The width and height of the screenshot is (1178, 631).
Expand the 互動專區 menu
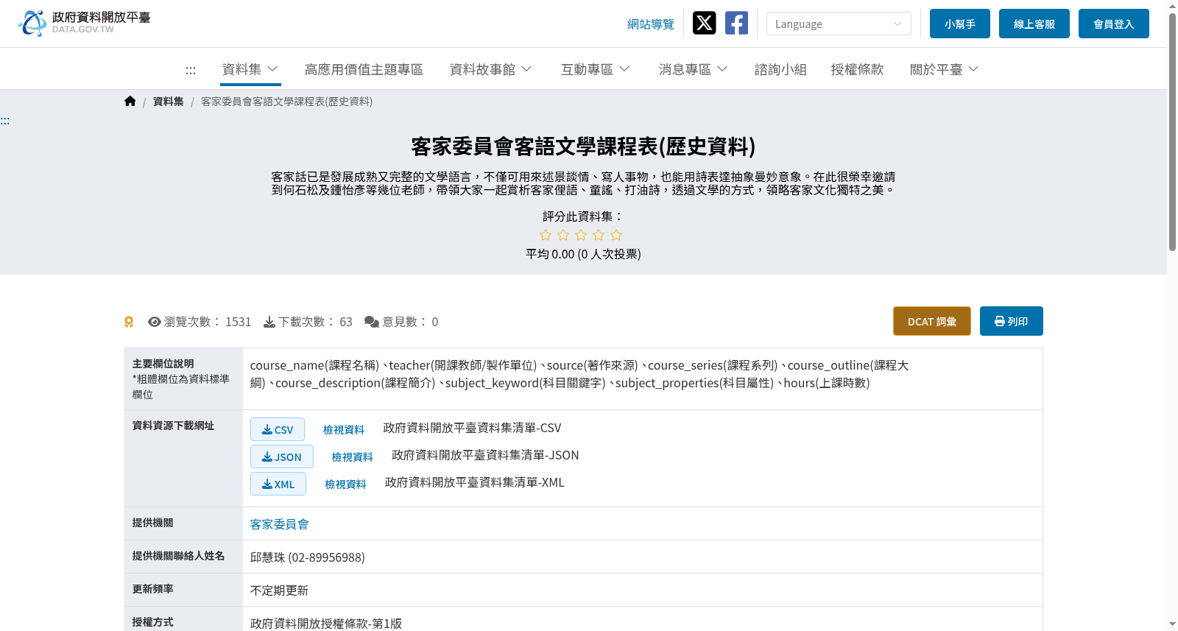(x=596, y=69)
